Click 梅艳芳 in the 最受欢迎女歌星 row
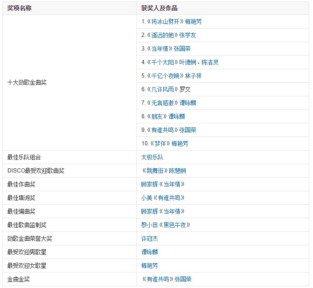 click(149, 266)
